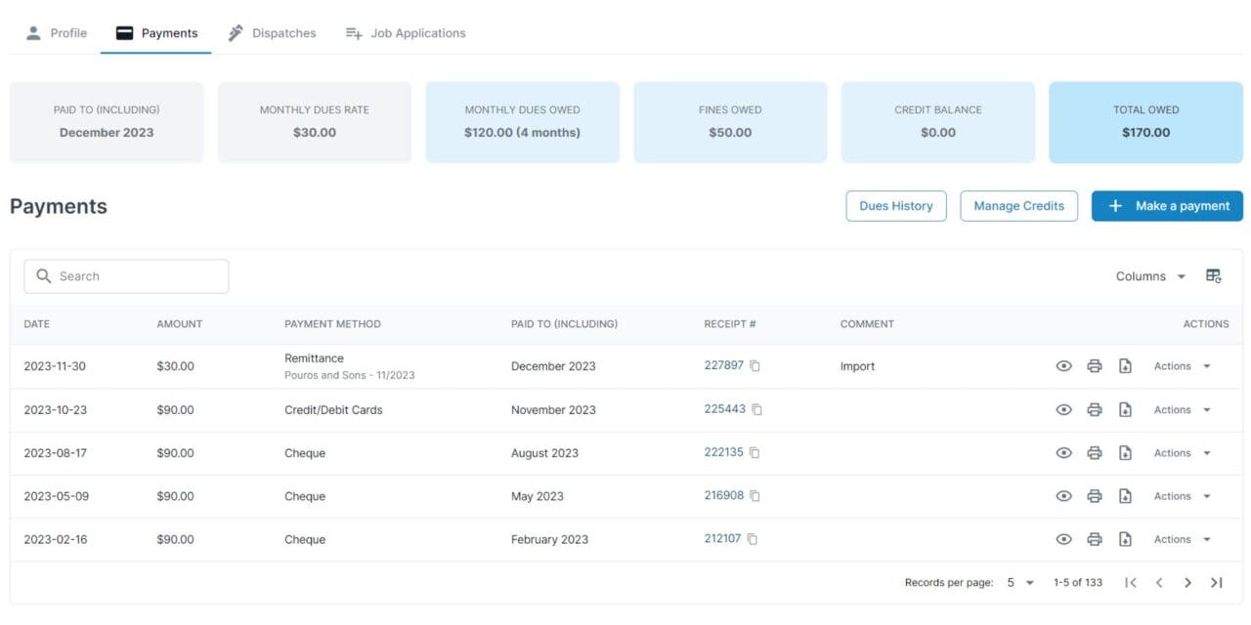Viewport: 1251px width, 625px height.
Task: Open the eye preview icon for the 2023-11-30 payment
Action: [x=1063, y=365]
